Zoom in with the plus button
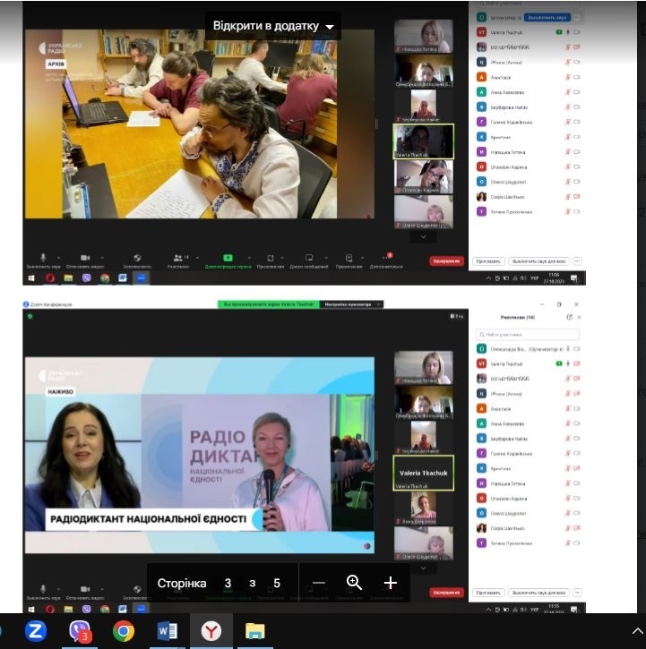The image size is (646, 649). (390, 583)
